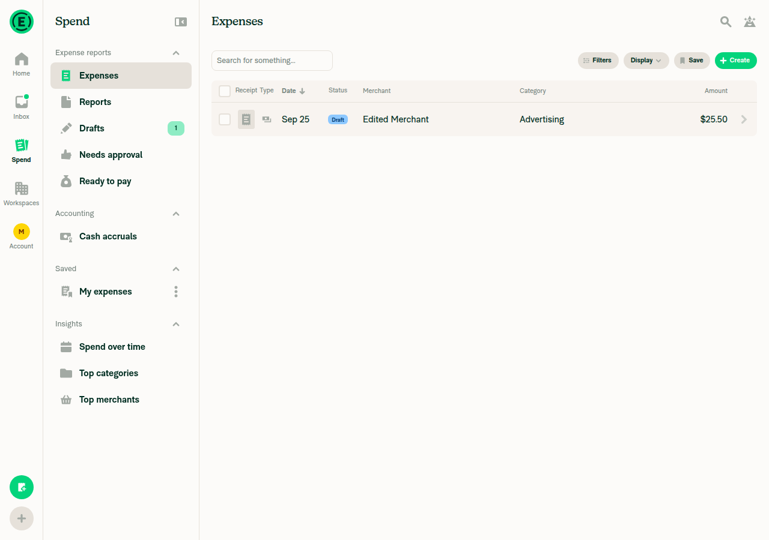Open the Display dropdown

pyautogui.click(x=646, y=61)
